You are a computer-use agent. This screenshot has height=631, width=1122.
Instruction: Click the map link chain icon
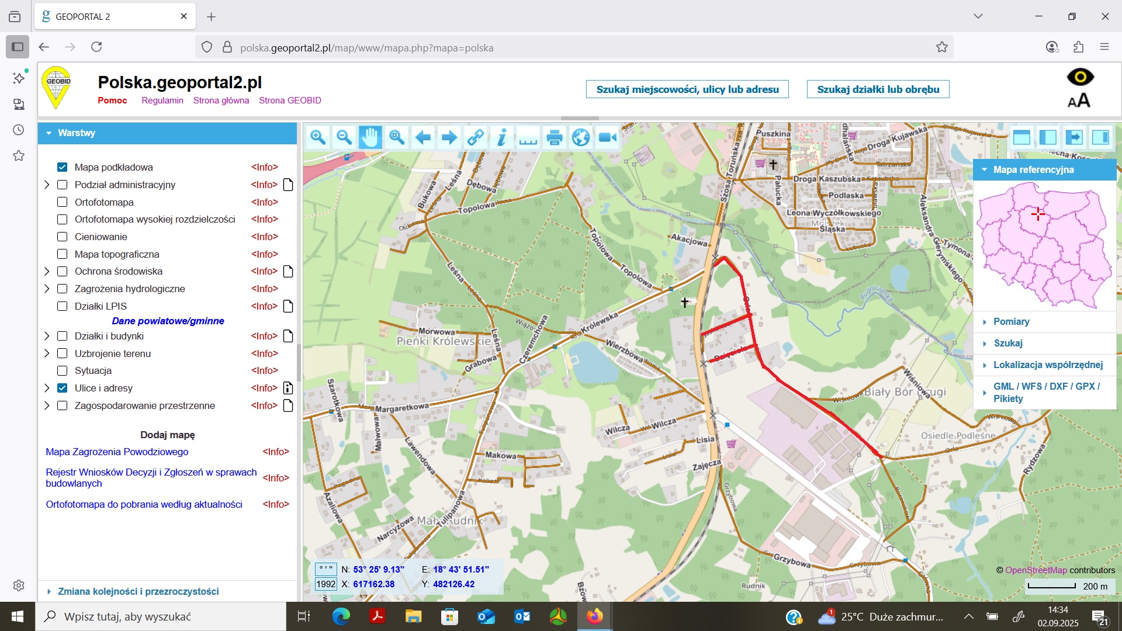pos(476,137)
